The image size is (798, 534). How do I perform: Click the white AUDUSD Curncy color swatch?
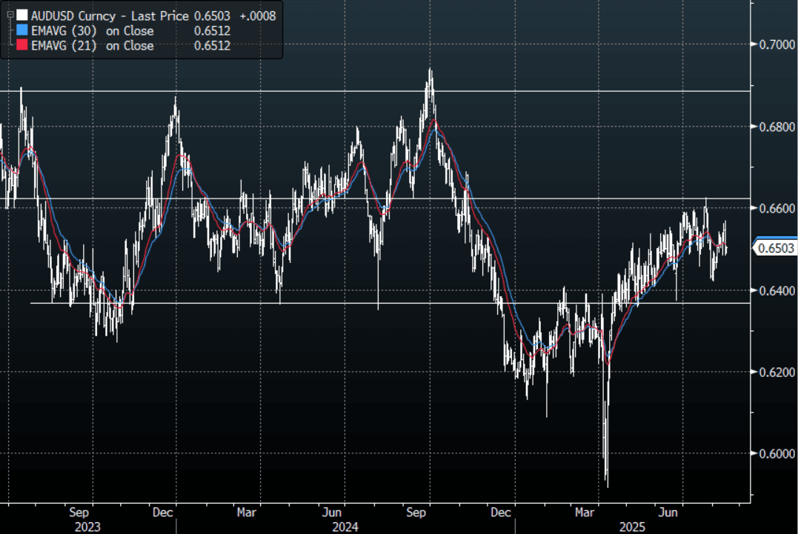click(21, 16)
